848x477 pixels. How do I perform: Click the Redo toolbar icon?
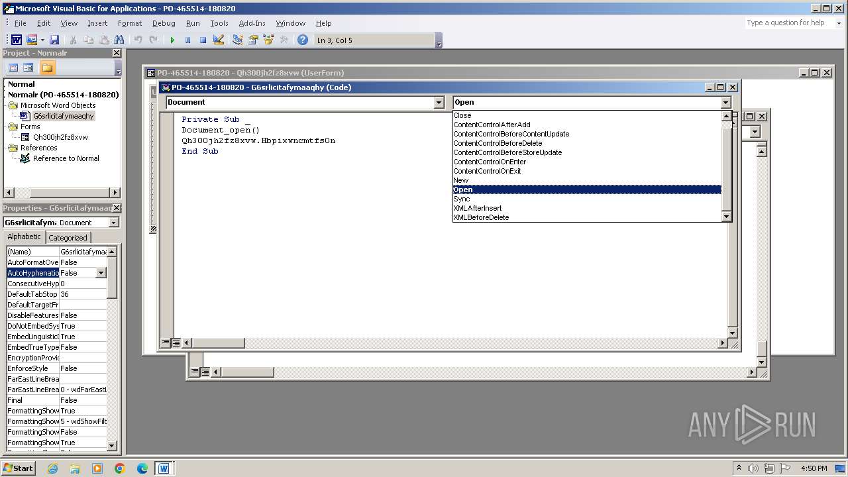point(153,40)
